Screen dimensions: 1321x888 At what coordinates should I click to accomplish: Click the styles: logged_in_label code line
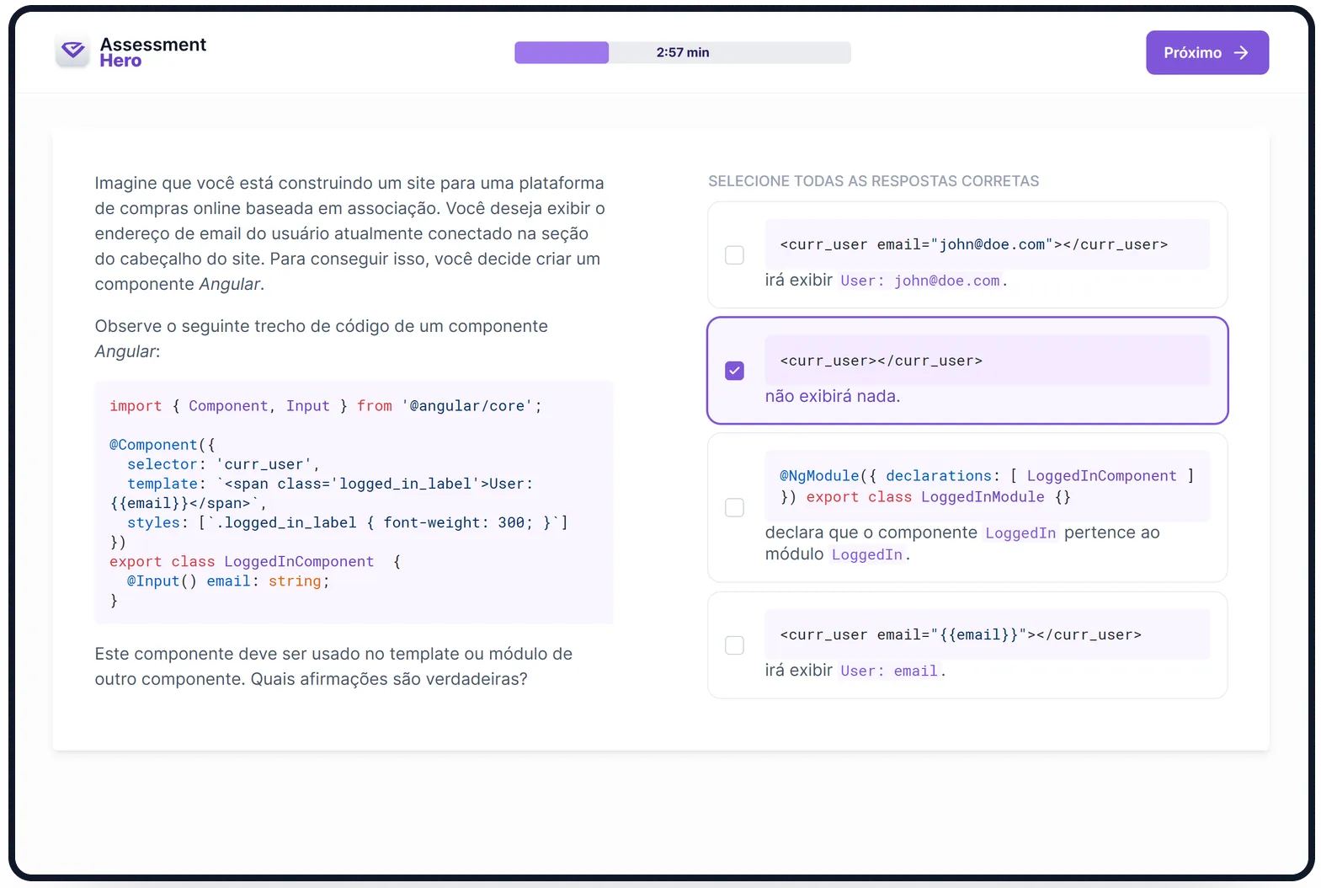348,522
